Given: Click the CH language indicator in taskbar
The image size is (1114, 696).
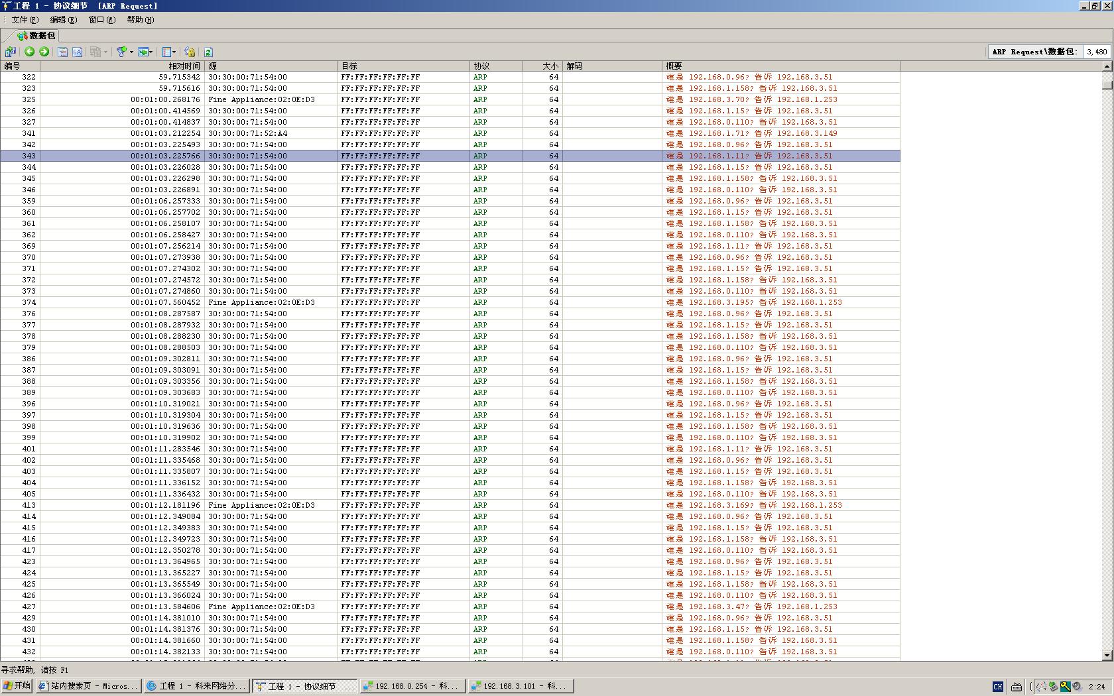Looking at the screenshot, I should [997, 687].
